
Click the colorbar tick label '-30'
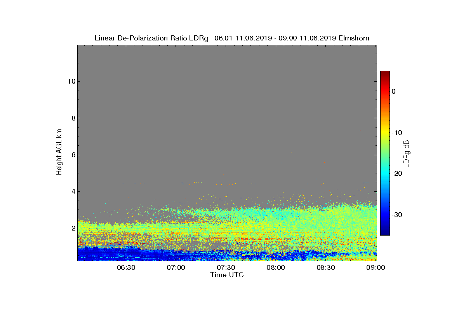click(x=396, y=215)
